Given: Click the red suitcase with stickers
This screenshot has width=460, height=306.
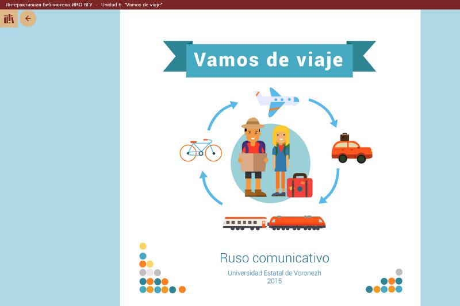Looking at the screenshot, I should pos(300,185).
